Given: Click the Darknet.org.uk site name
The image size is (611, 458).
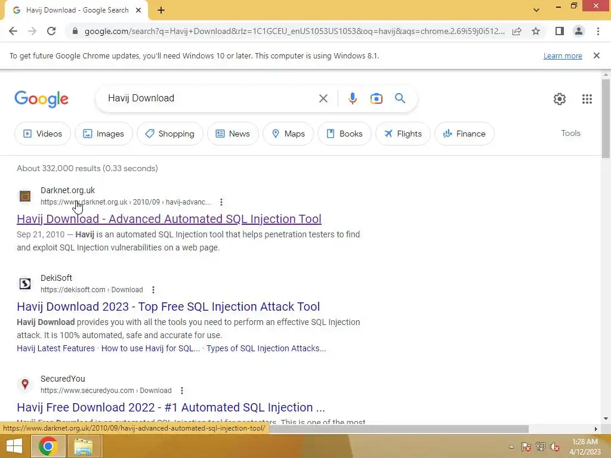Looking at the screenshot, I should [68, 190].
